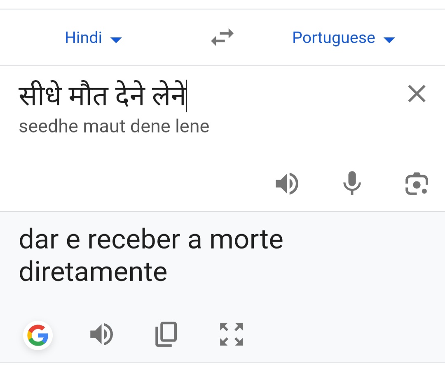Open the Hindi source language selector
Image resolution: width=445 pixels, height=367 pixels.
tap(84, 38)
